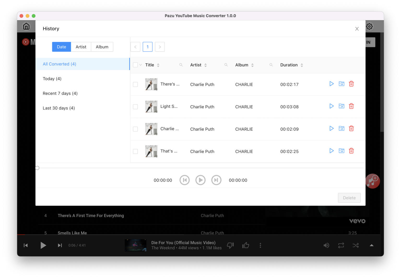Play the song "There's ..." from history
Viewport: 401px width, 279px height.
pos(331,84)
